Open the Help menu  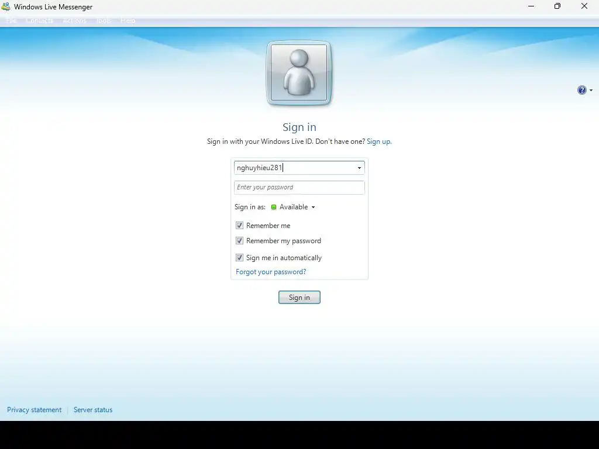(128, 20)
